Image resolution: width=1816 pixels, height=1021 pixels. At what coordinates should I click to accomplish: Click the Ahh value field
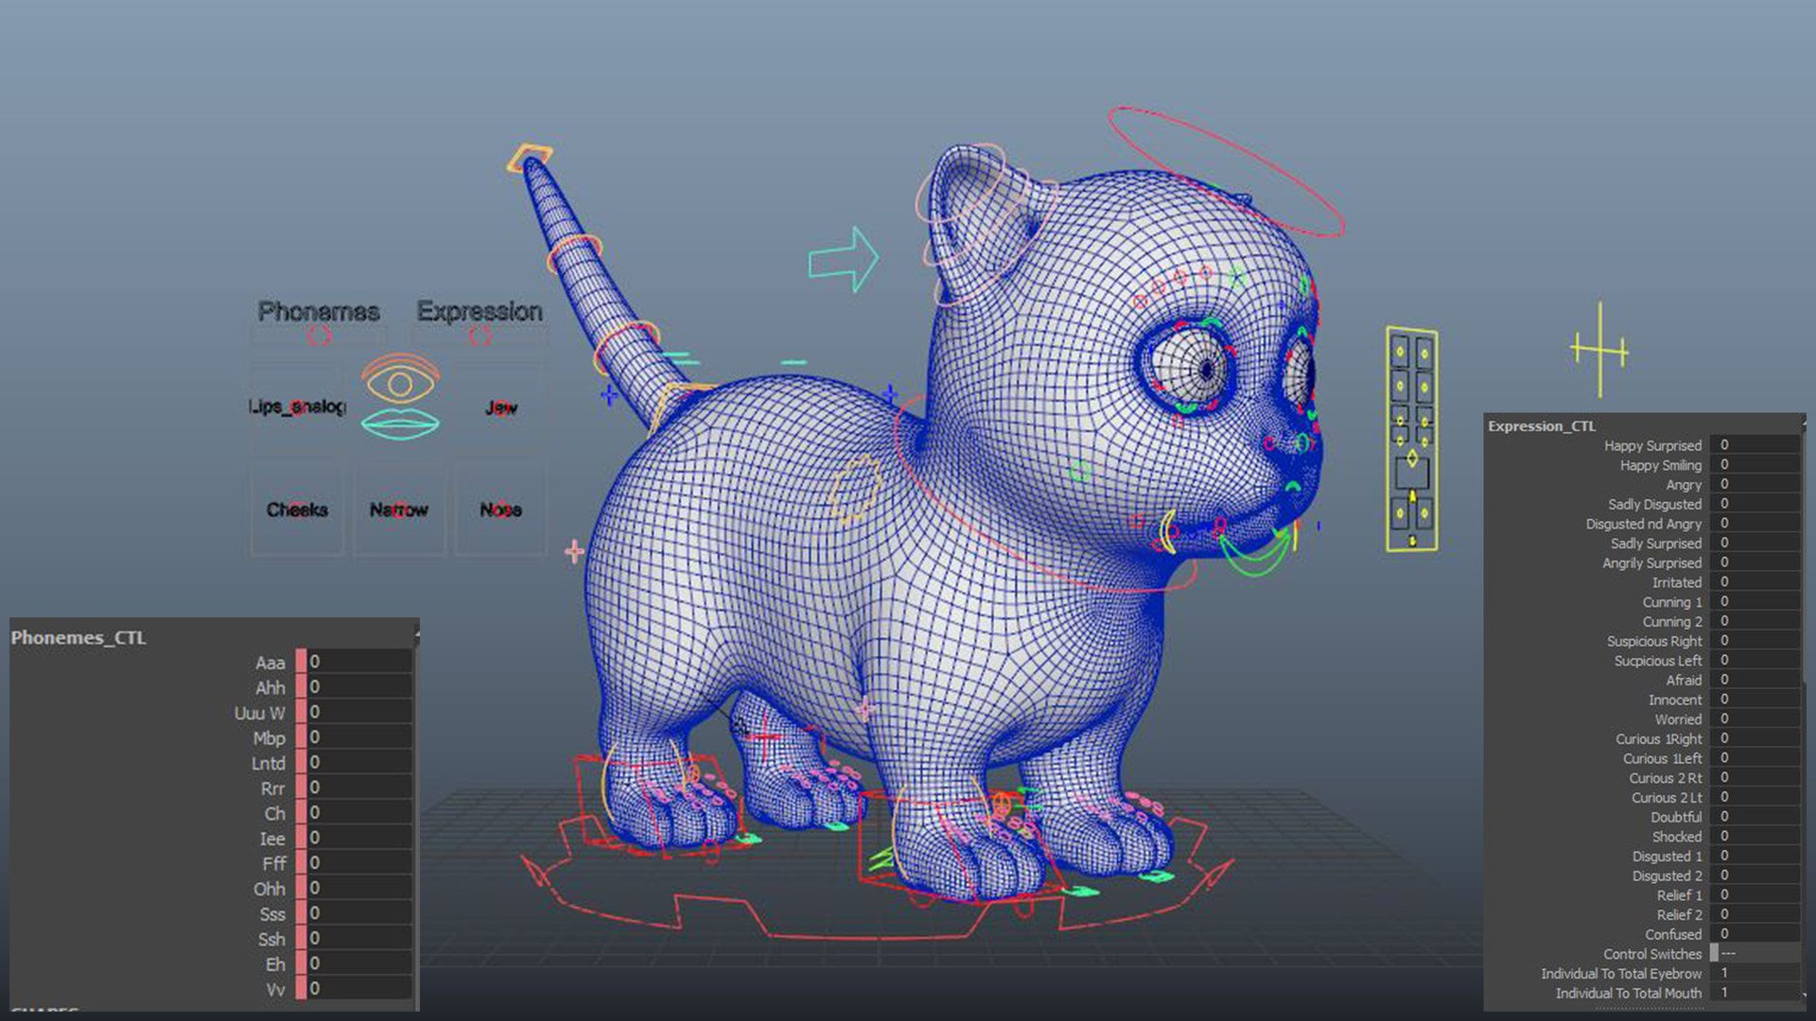click(x=359, y=687)
